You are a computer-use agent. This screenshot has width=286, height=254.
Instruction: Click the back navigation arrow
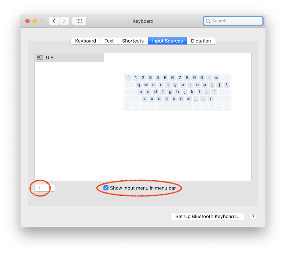(x=54, y=21)
